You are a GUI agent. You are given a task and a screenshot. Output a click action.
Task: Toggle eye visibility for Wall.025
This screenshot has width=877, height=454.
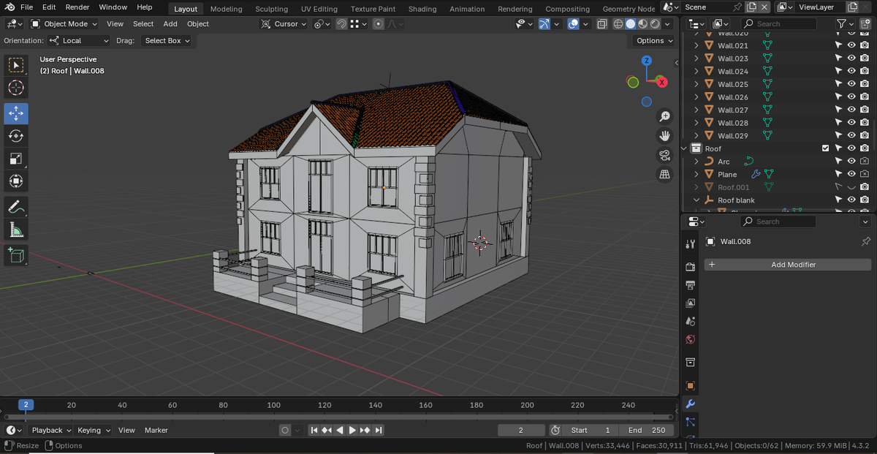pos(851,84)
